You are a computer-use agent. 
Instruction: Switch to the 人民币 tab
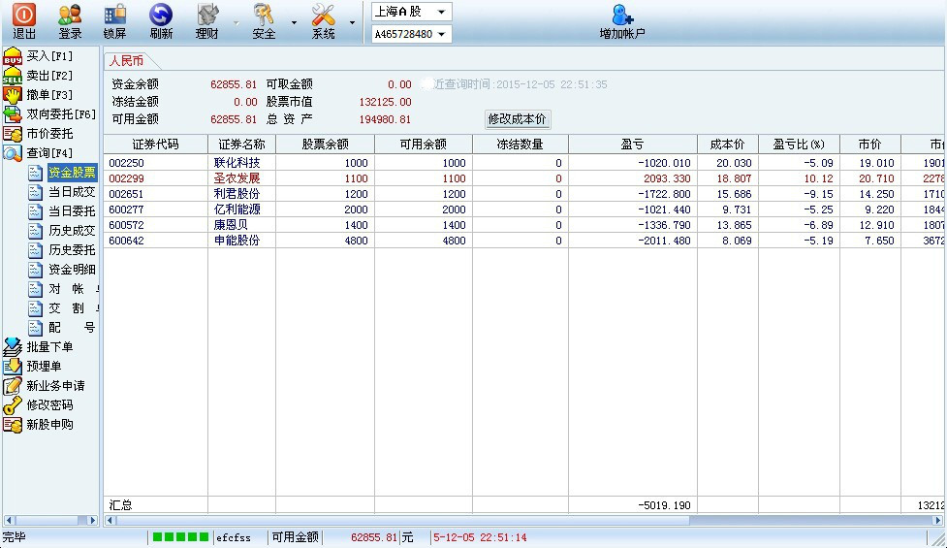[x=128, y=60]
